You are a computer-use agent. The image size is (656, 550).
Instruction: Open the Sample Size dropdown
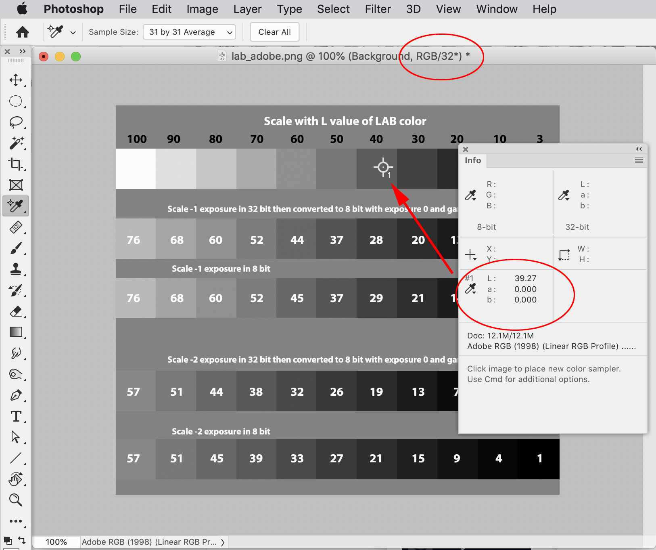tap(189, 32)
